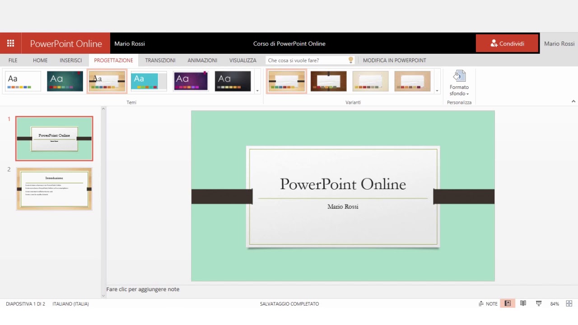The height and width of the screenshot is (325, 578).
Task: Click the lightbulb icon in Tell Me box
Action: click(351, 60)
